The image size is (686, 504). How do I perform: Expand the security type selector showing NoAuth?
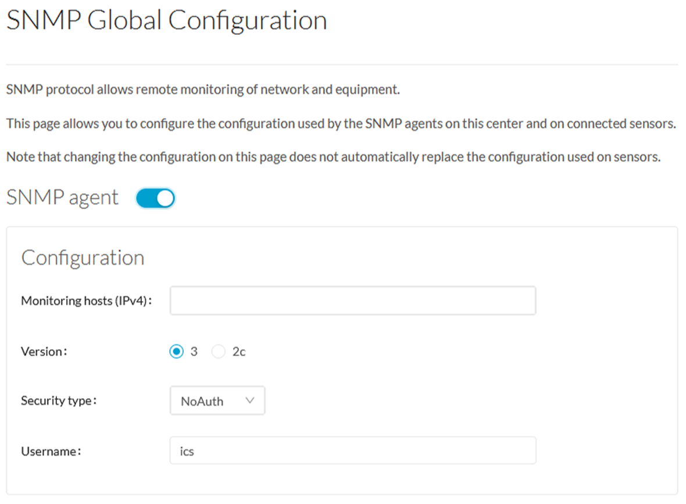(217, 400)
